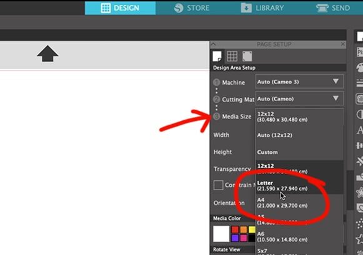Switch to the DESIGN tab

point(120,8)
